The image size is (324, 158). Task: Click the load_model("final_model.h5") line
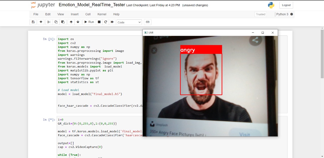90,94
